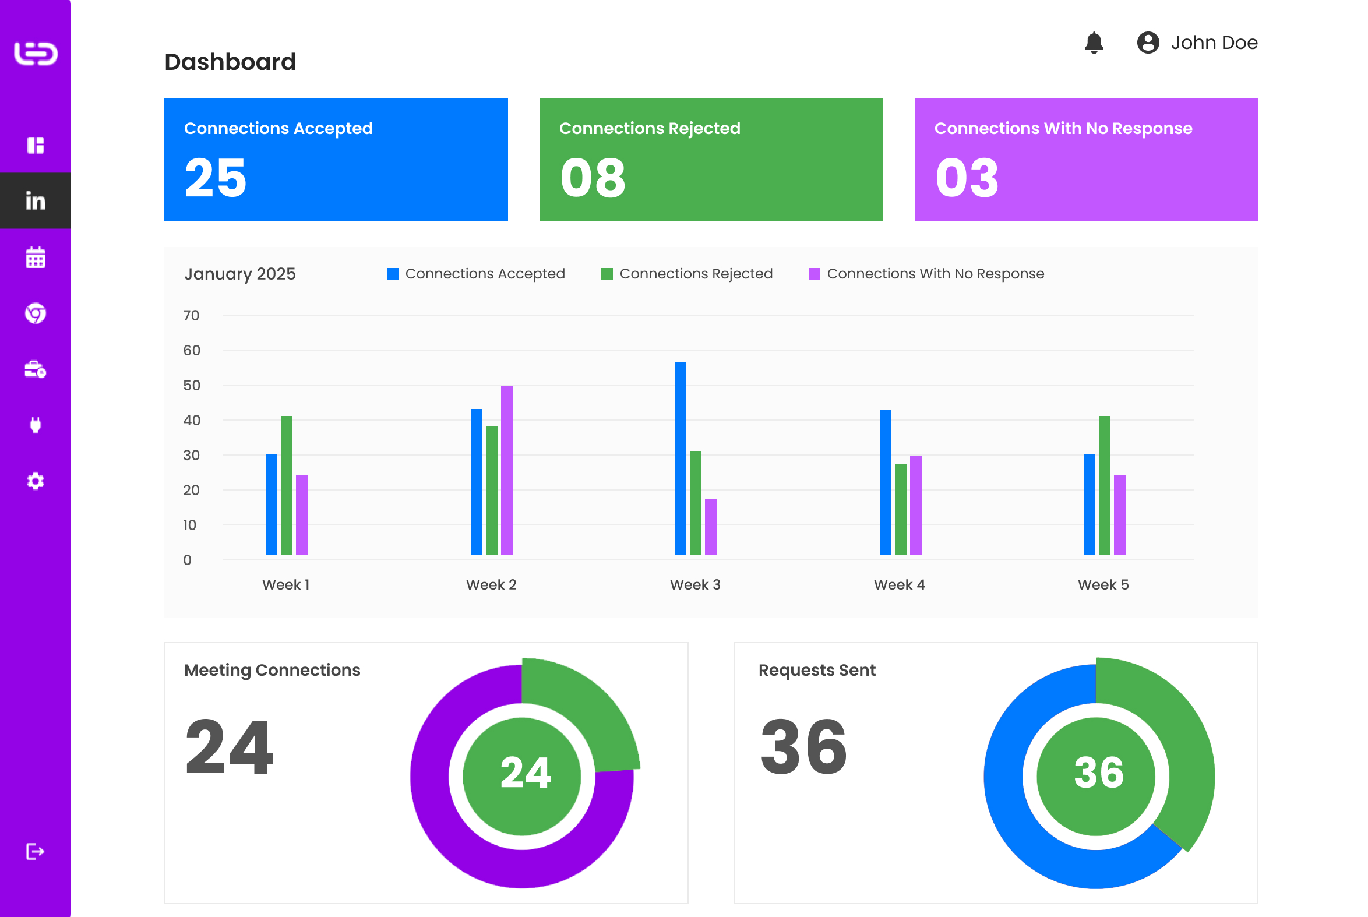Select the LinkedIn sidebar icon
The width and height of the screenshot is (1368, 917).
point(36,201)
